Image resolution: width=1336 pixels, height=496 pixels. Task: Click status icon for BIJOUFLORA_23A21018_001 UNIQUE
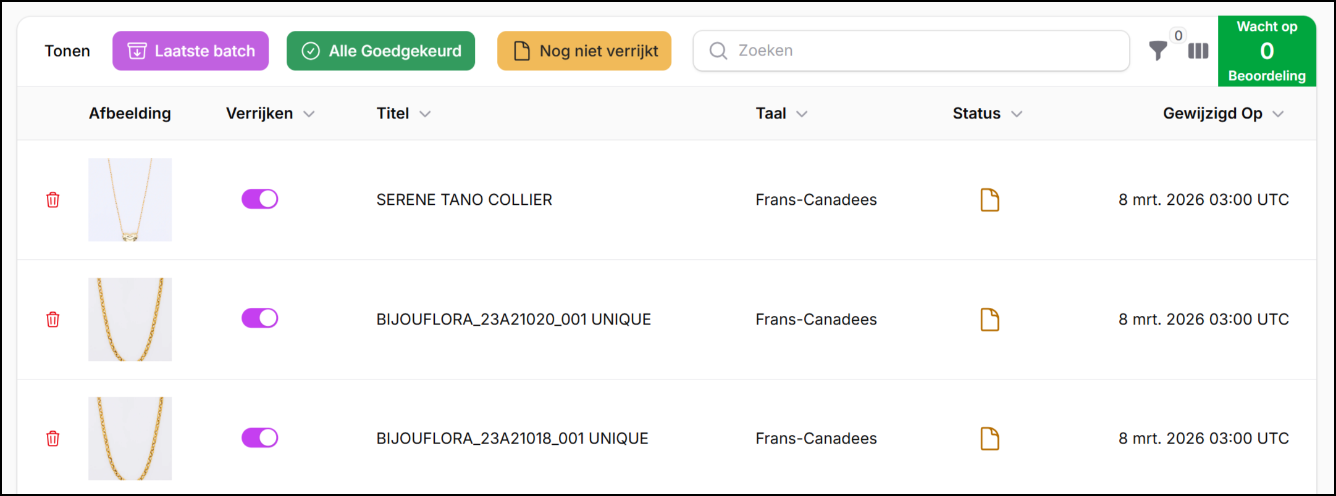click(989, 439)
